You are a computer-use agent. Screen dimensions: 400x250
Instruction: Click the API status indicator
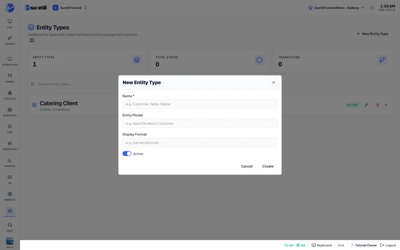tap(289, 245)
